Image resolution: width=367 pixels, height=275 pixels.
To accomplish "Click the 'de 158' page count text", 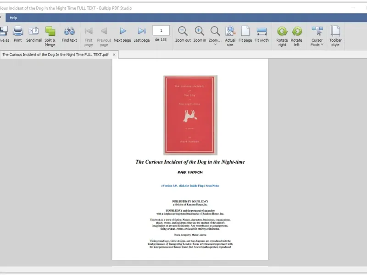I will [x=161, y=39].
